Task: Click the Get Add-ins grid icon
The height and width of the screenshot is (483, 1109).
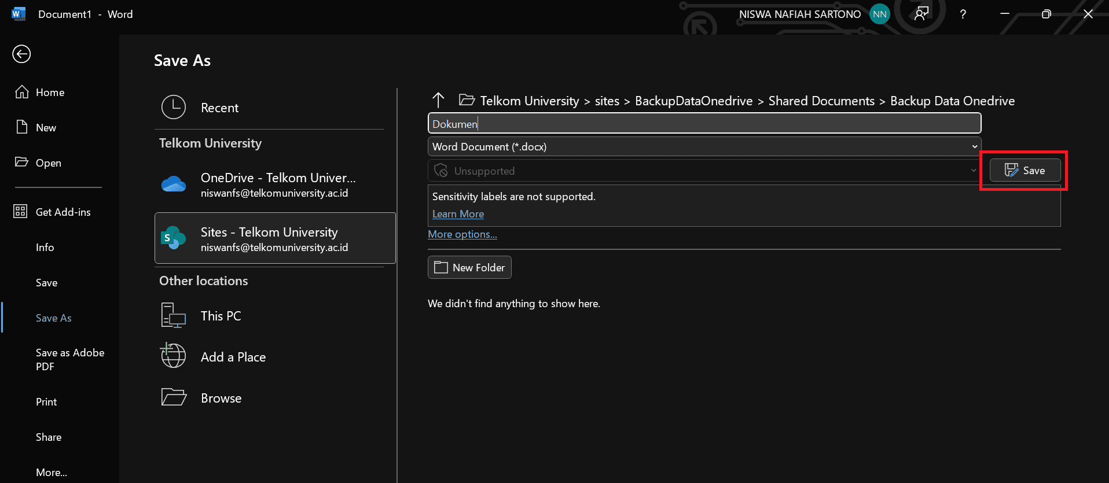Action: pos(20,211)
